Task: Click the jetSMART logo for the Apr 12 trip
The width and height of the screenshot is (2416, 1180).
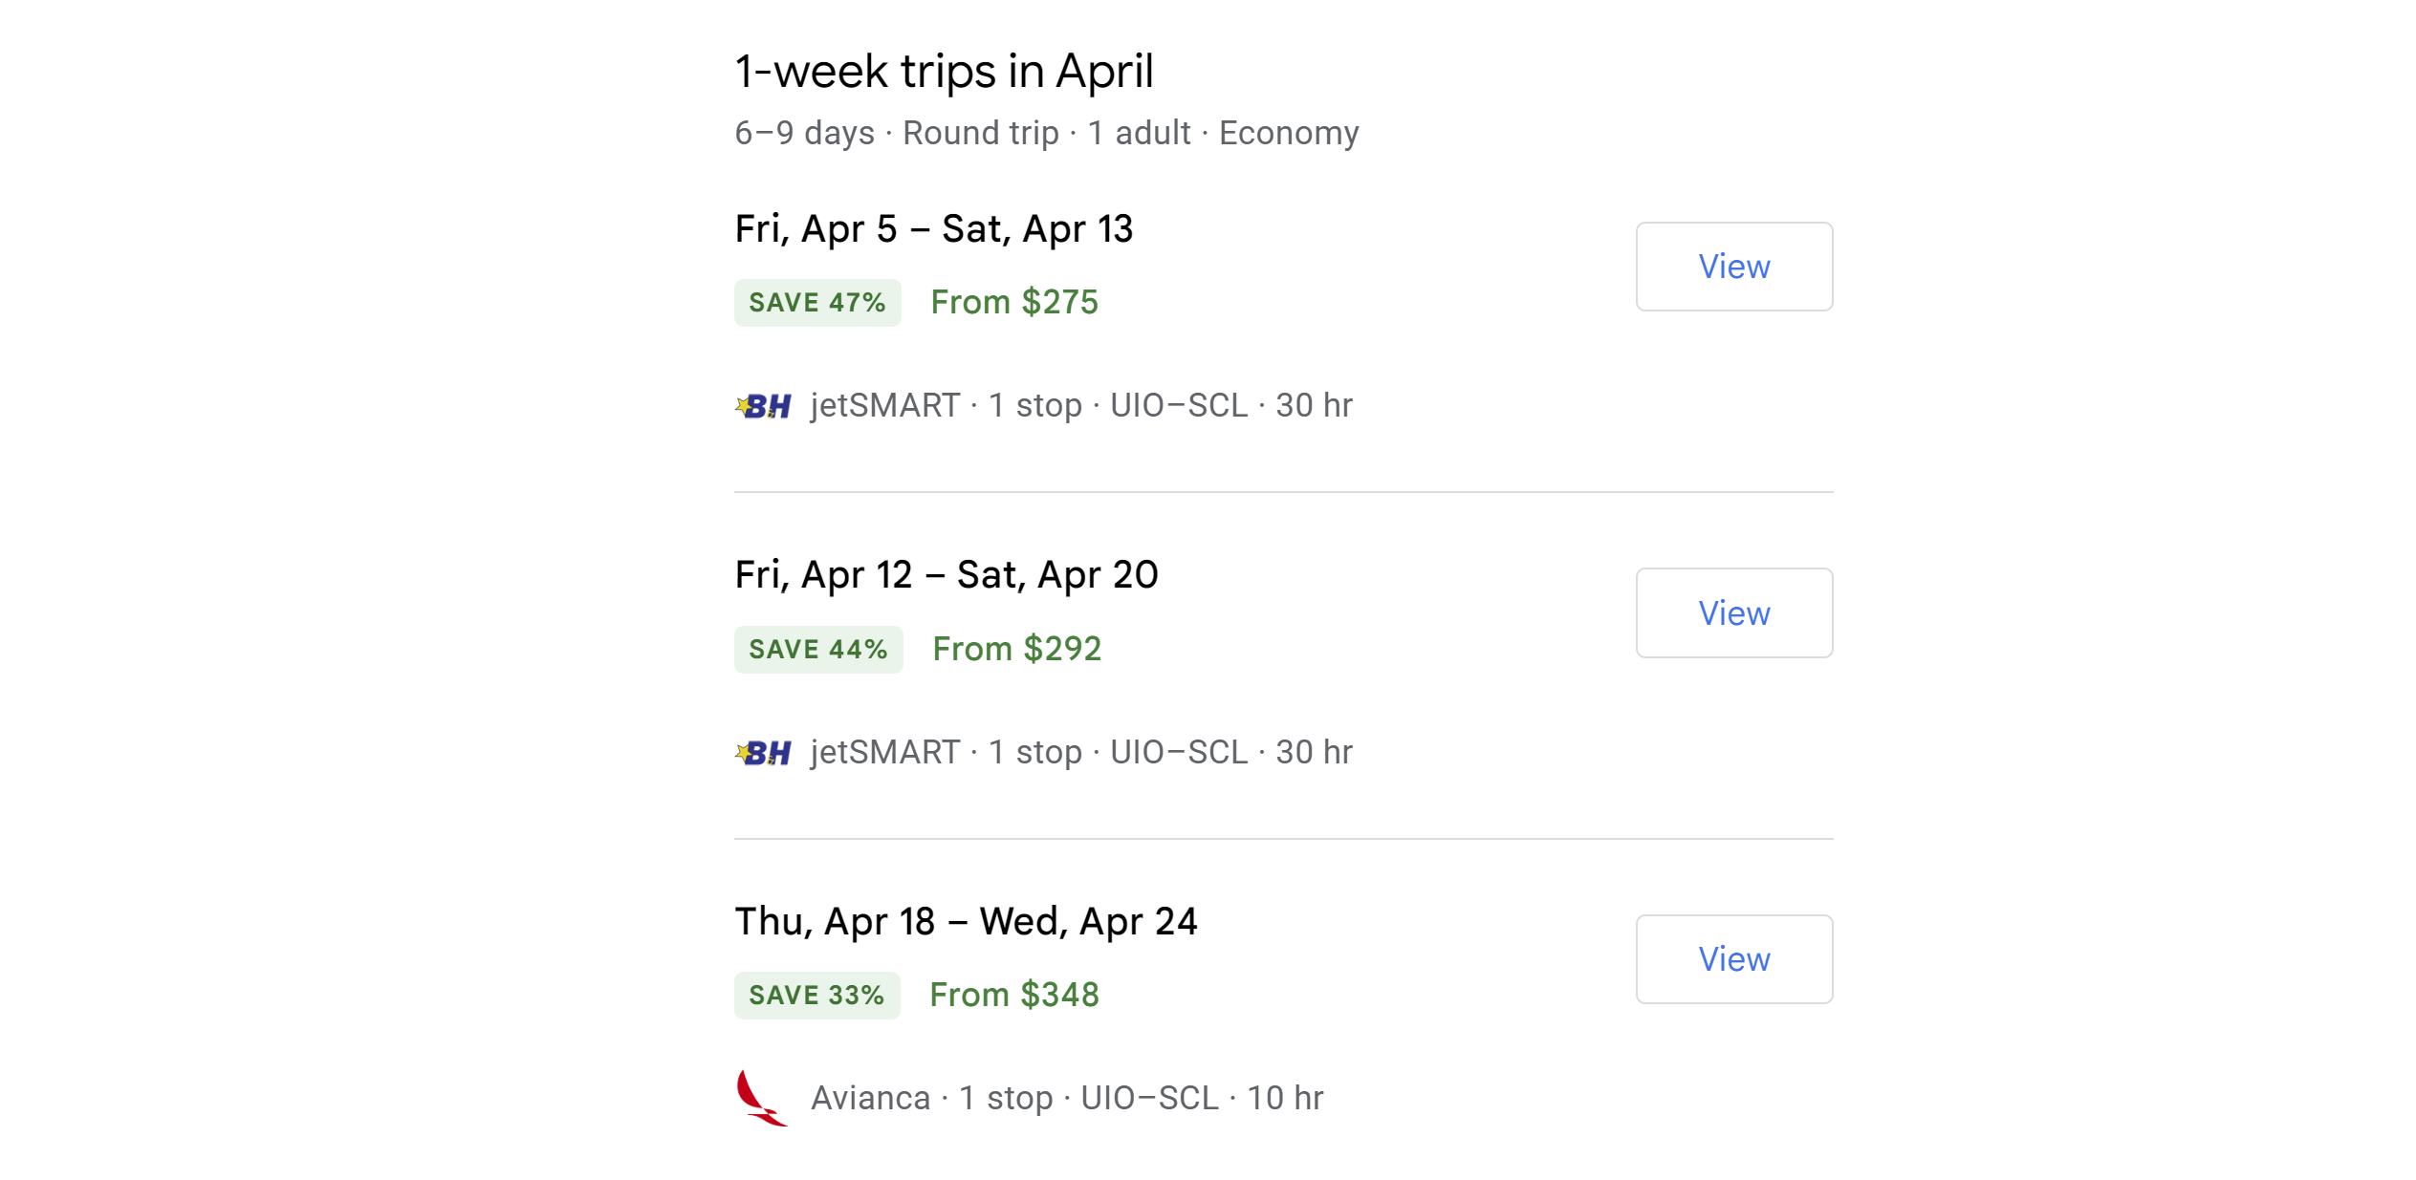Action: point(763,753)
